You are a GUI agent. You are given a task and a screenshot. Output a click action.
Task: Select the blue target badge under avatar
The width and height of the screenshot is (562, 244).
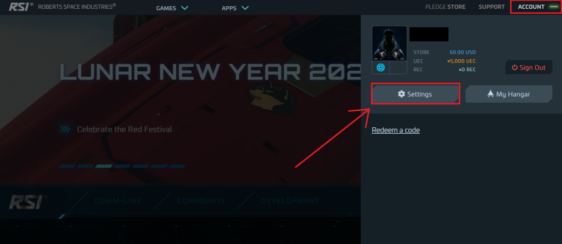coord(381,67)
